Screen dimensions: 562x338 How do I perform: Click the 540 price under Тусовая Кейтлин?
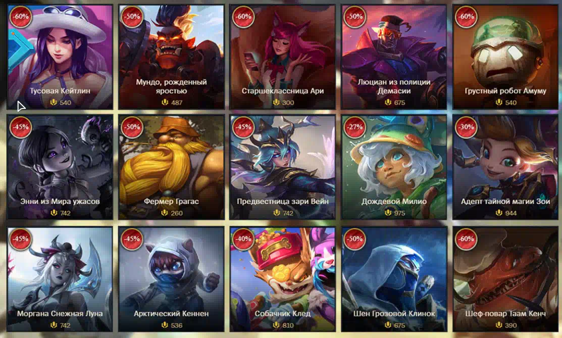(x=65, y=103)
